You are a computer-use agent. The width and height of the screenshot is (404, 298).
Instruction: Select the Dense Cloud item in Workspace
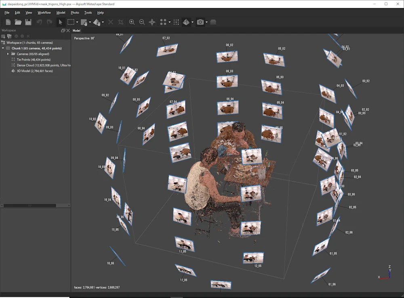click(x=44, y=65)
